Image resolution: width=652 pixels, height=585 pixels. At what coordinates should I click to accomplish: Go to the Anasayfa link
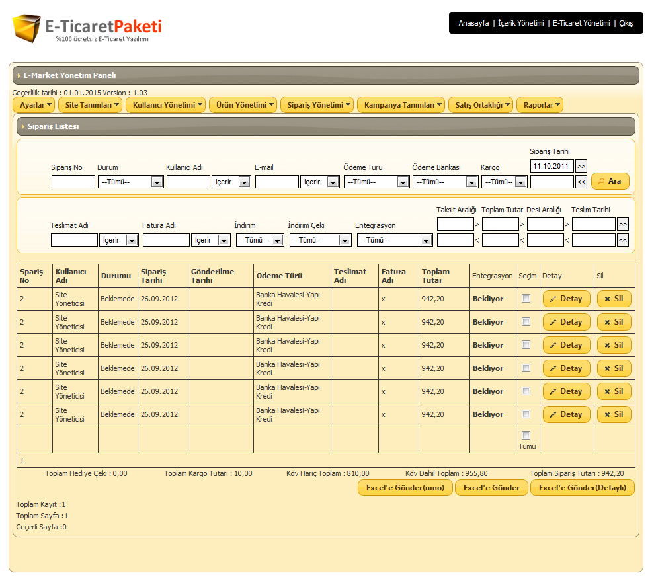[x=473, y=23]
